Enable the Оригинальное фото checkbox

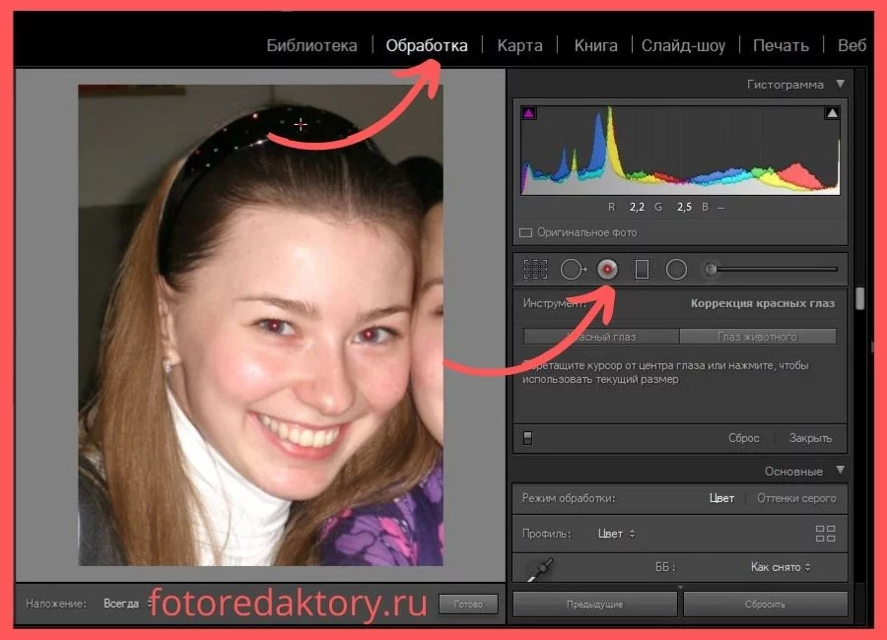point(526,233)
